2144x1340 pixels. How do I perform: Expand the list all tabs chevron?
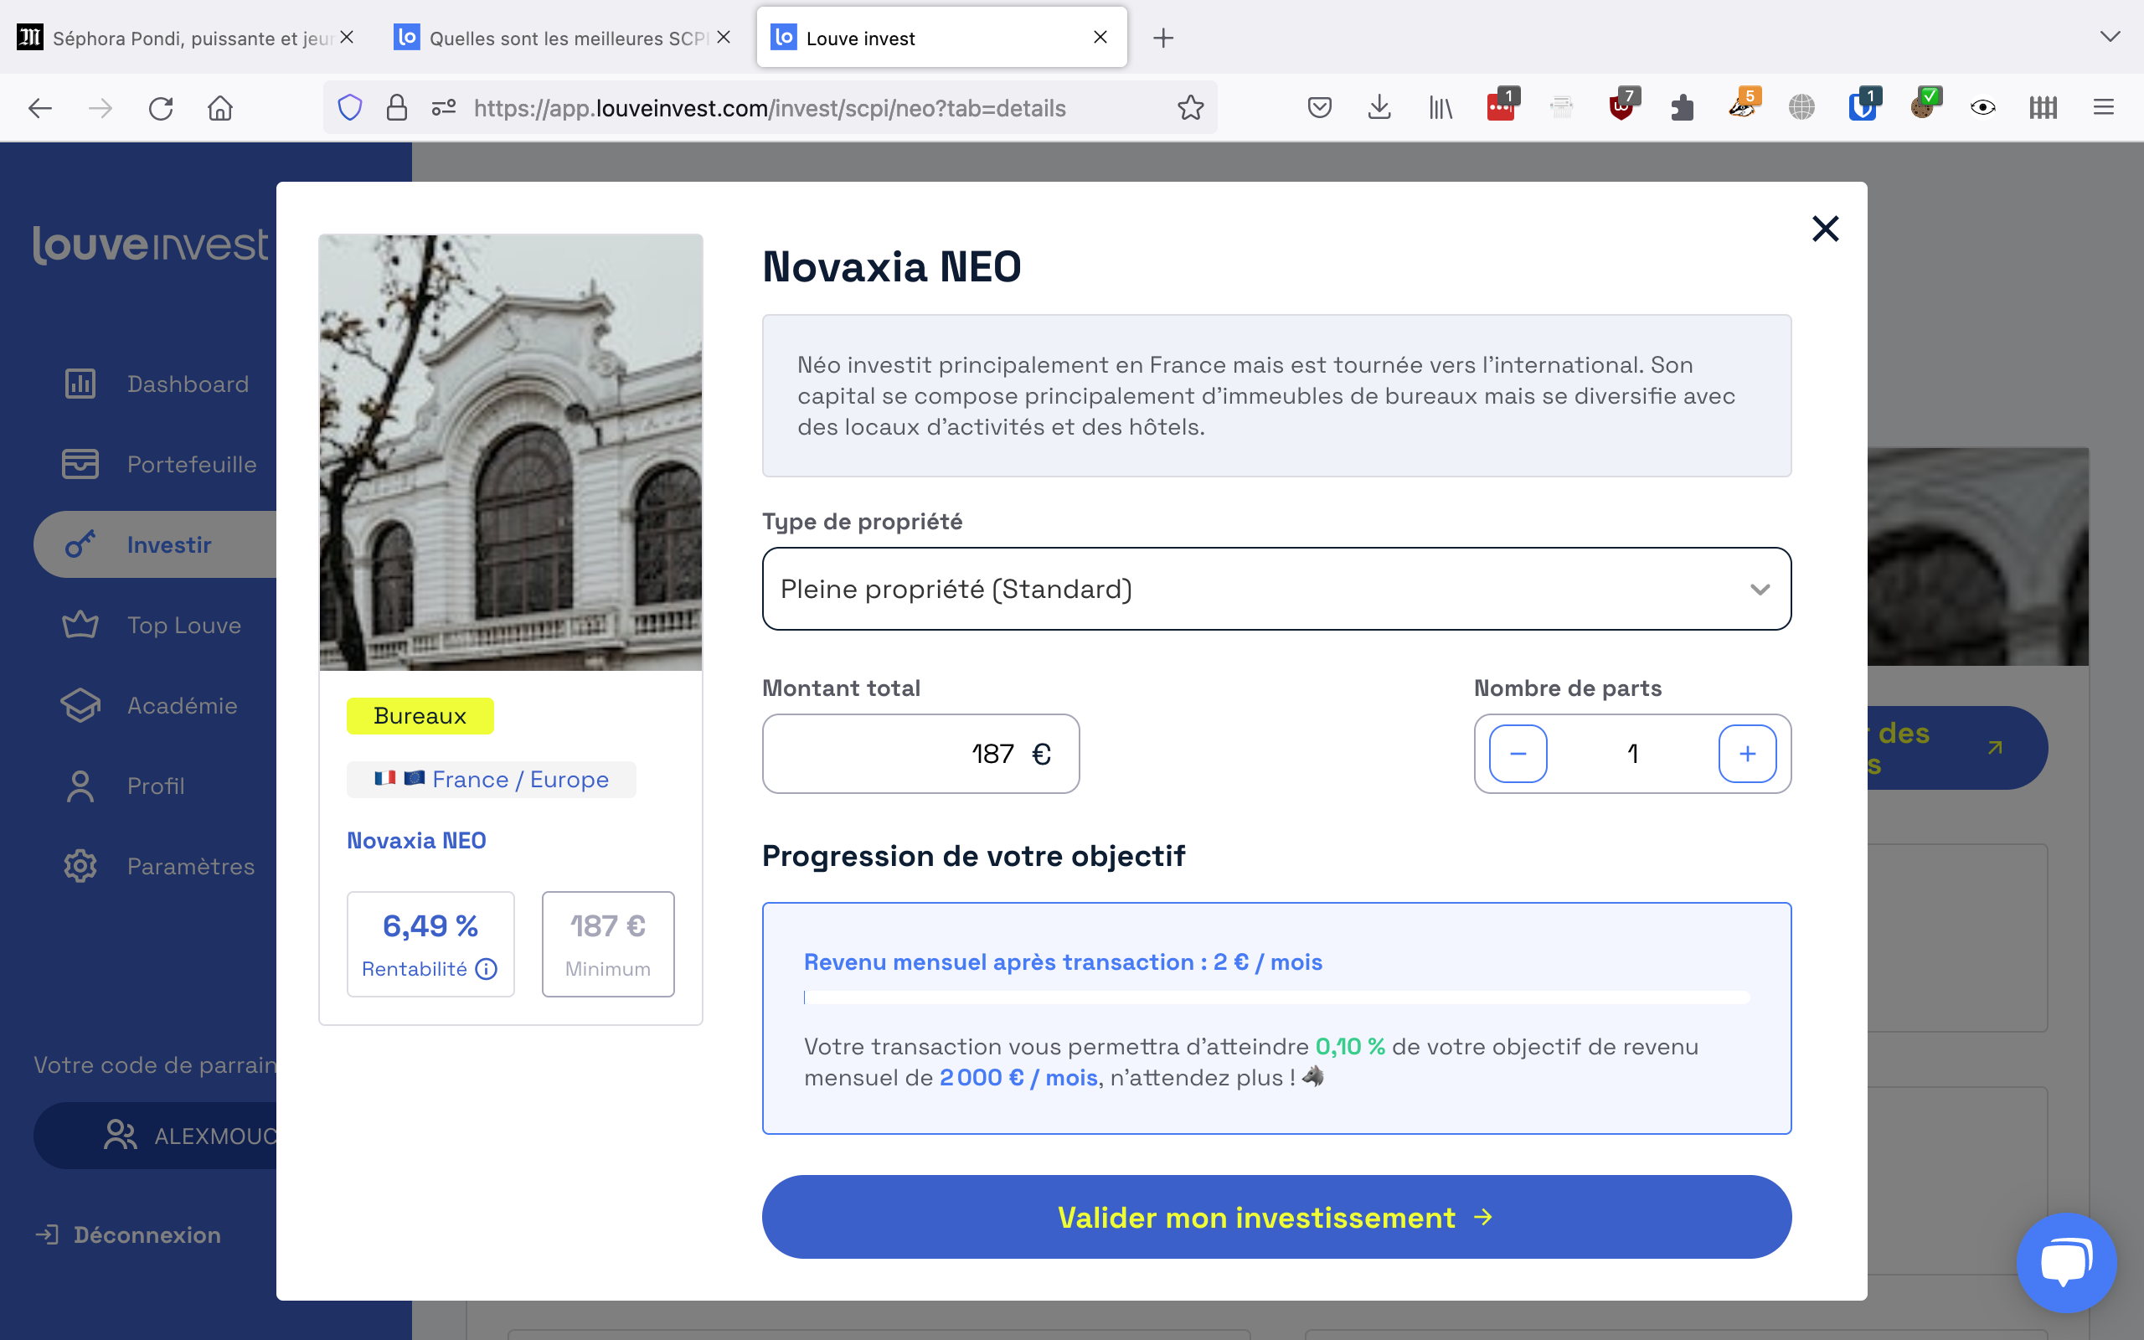pos(2110,37)
